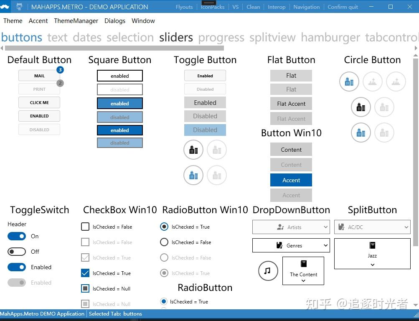Click the music album icon inside the Genres button

[x=279, y=245]
